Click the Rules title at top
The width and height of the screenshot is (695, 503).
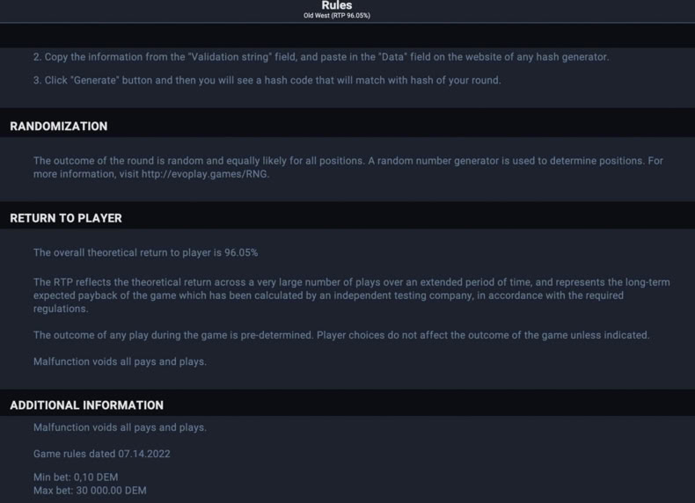[336, 5]
